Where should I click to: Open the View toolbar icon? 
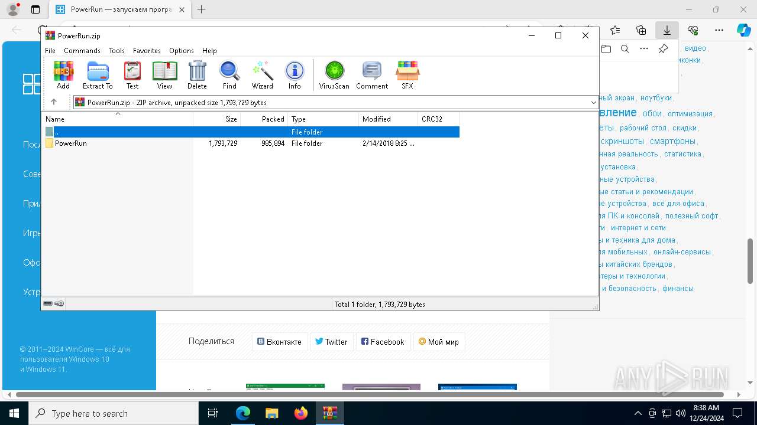pos(164,75)
